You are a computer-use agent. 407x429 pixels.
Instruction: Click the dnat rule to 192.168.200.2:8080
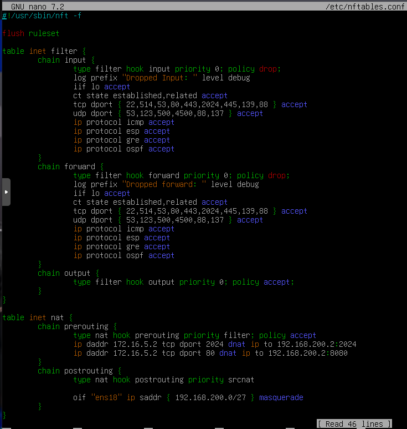click(210, 353)
